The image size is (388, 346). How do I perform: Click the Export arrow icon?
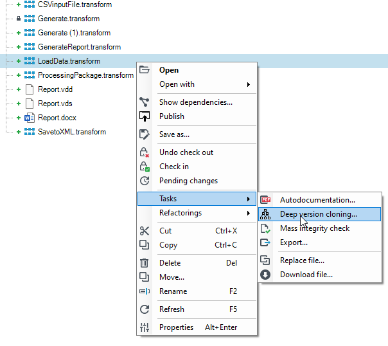(x=265, y=242)
